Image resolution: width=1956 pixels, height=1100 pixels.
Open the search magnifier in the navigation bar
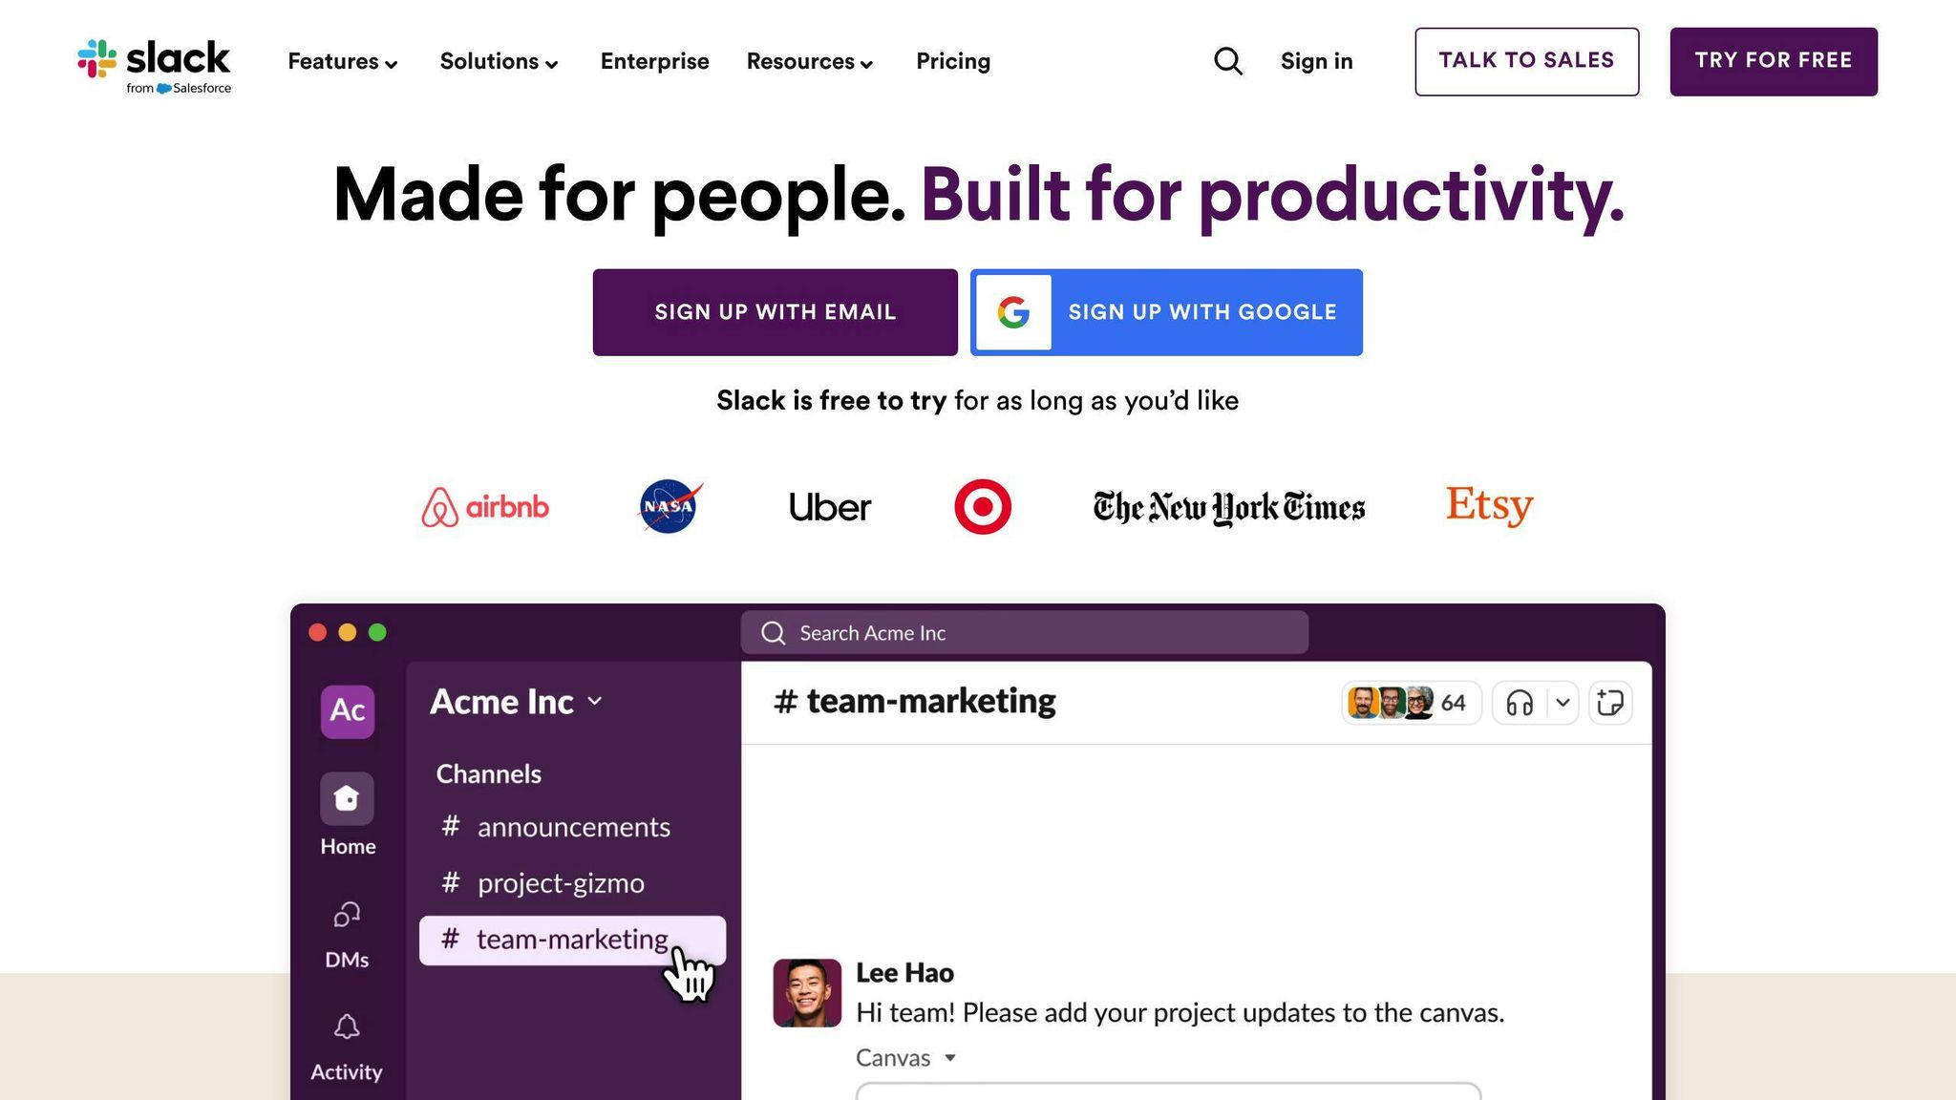1228,61
